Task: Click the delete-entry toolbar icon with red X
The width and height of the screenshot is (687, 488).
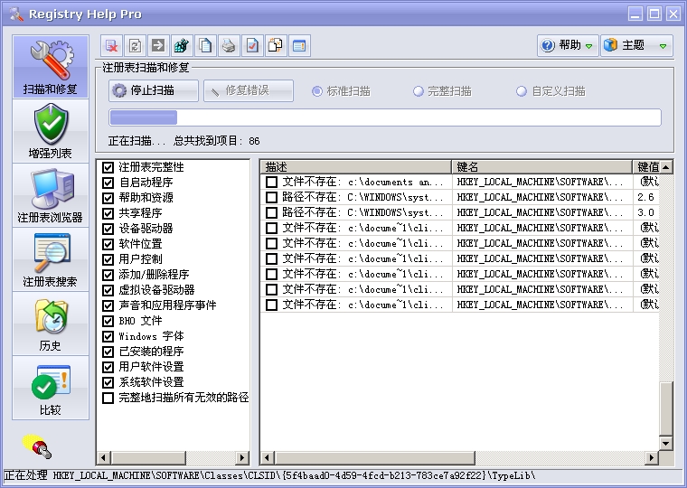Action: pyautogui.click(x=112, y=45)
